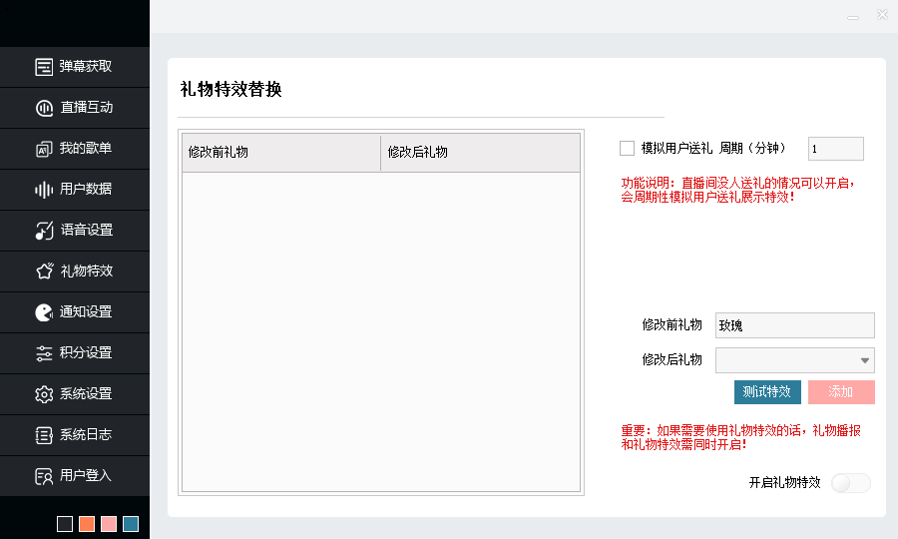
Task: Focus the 周期（分钟） period input box
Action: [835, 149]
